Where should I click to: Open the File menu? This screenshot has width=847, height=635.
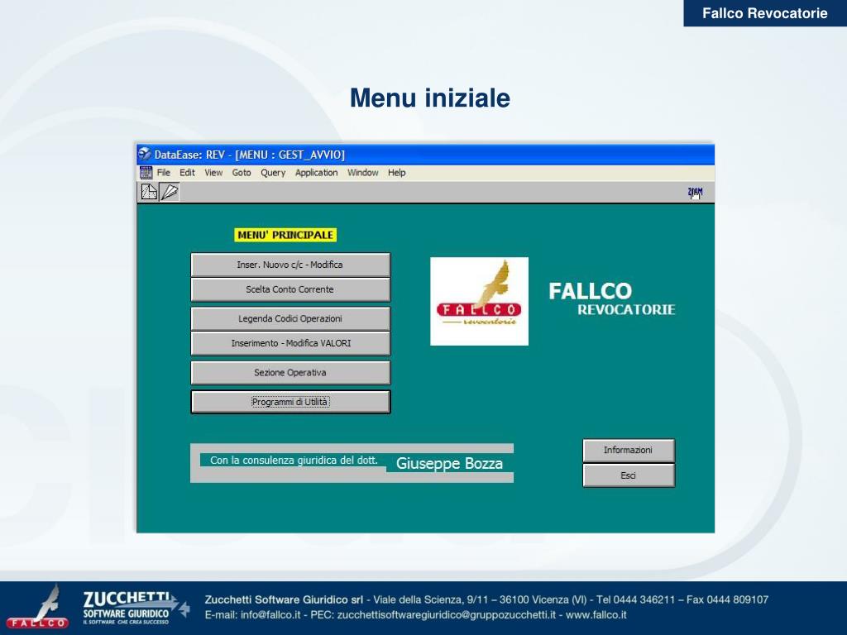[x=164, y=173]
